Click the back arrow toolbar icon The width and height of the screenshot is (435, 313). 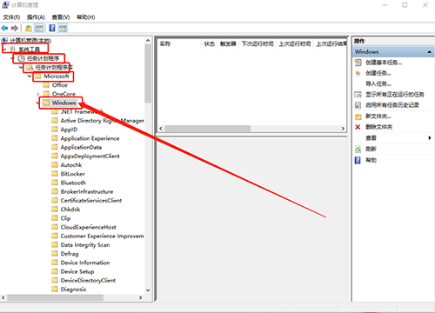pos(4,28)
